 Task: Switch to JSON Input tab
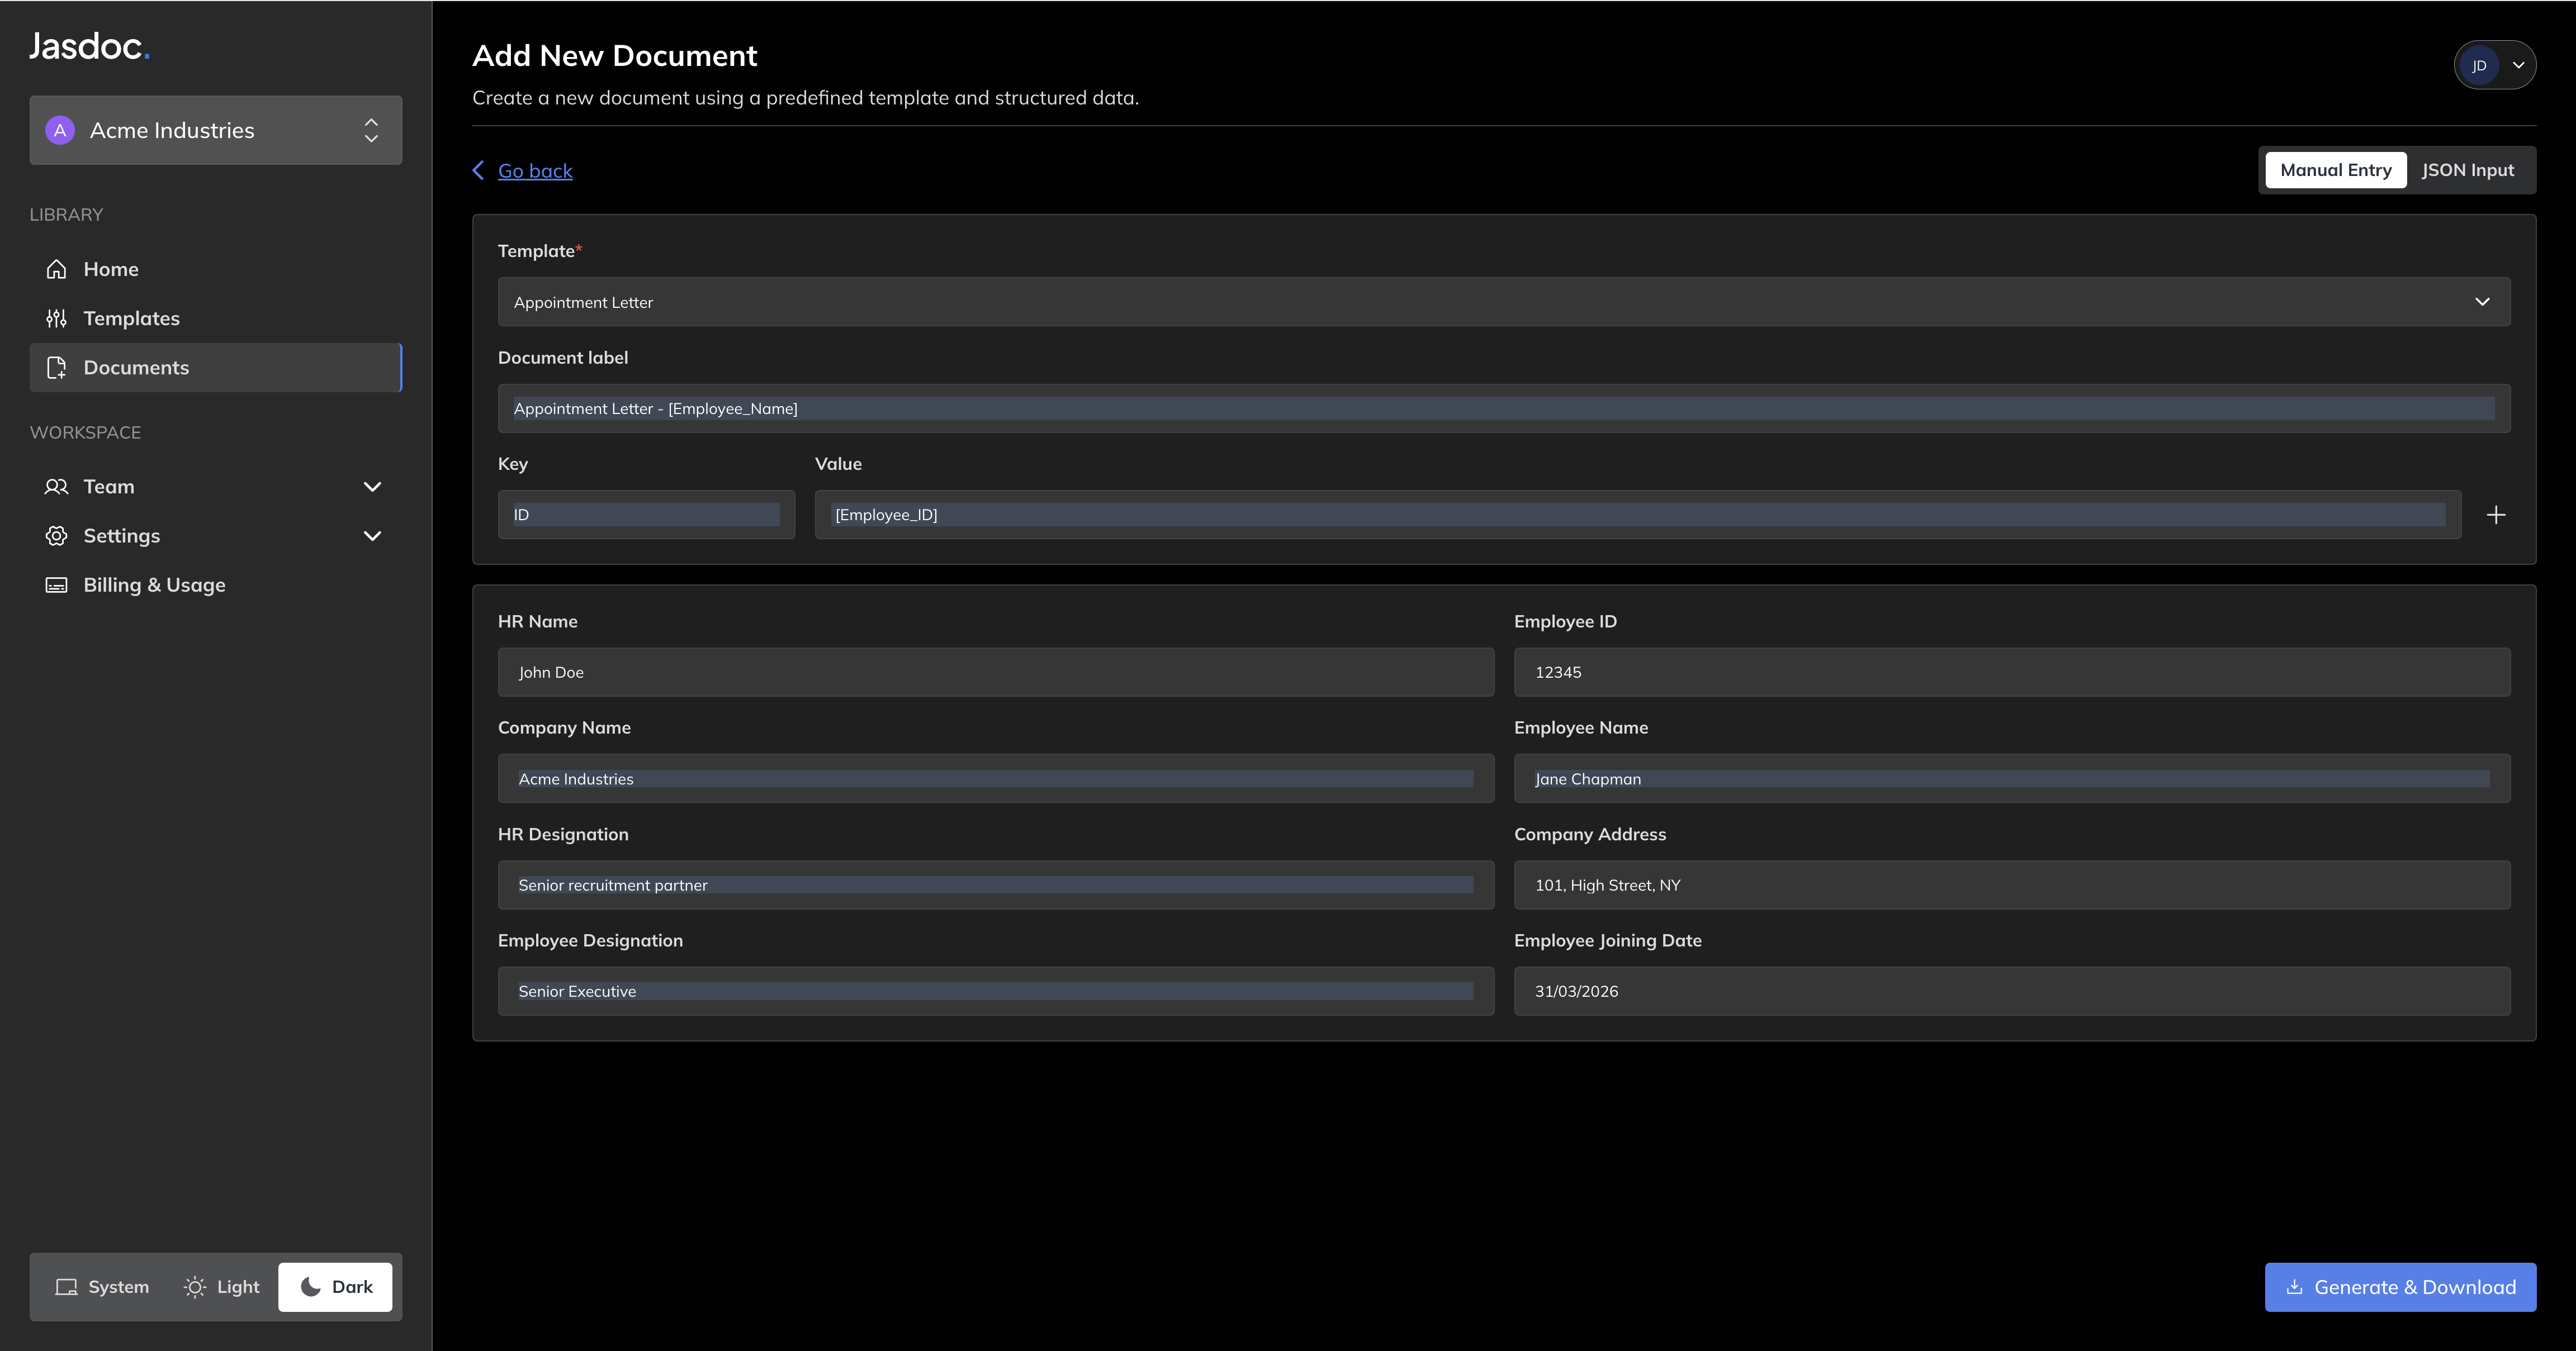(x=2467, y=170)
